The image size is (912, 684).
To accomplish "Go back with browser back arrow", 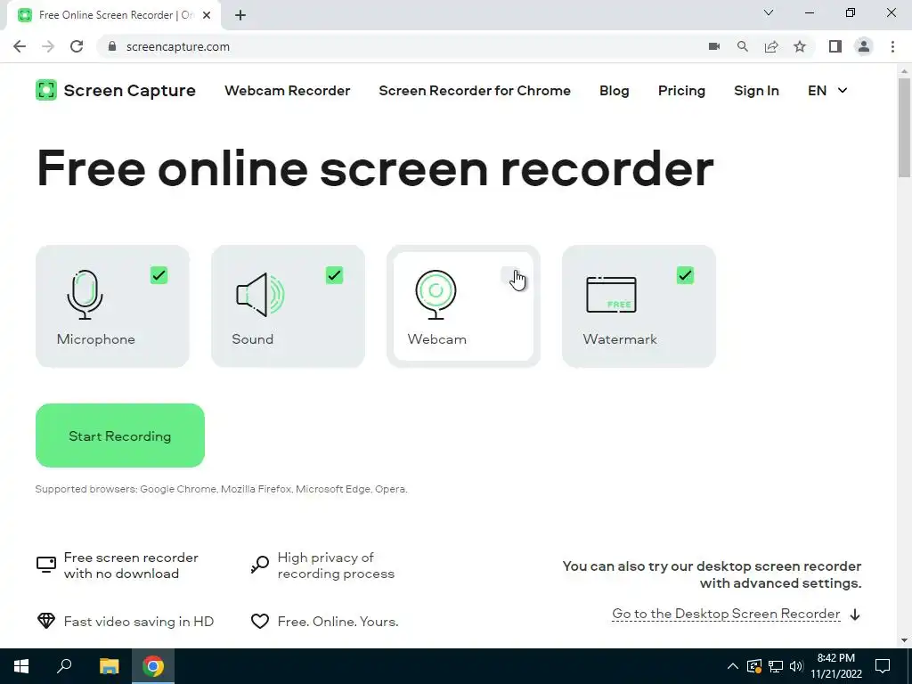I will (x=20, y=46).
